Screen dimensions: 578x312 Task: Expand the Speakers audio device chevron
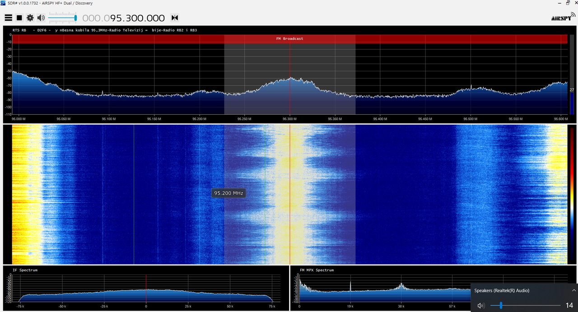click(x=573, y=290)
